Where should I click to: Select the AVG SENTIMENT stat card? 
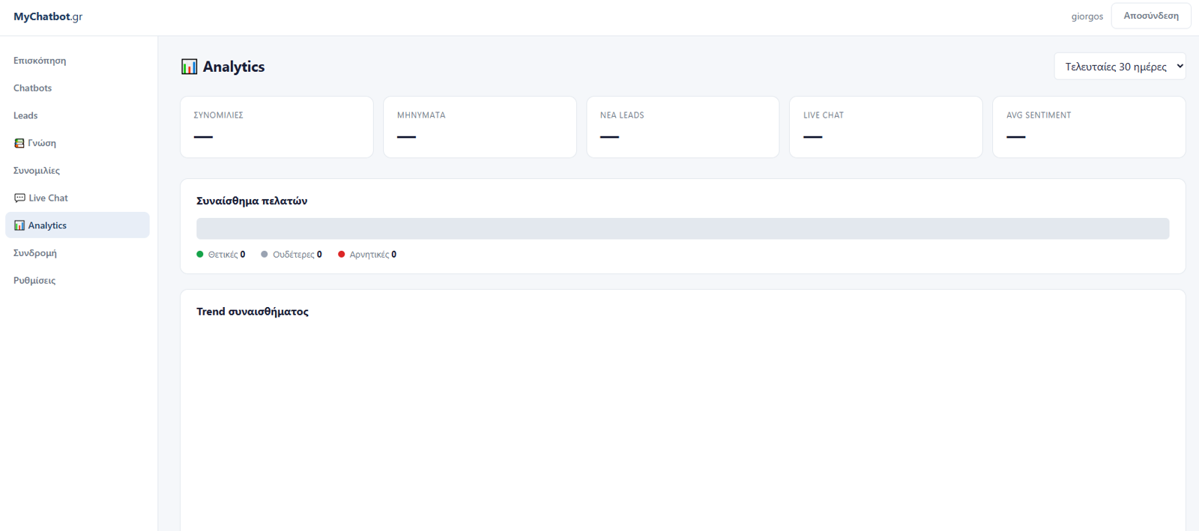(1089, 127)
